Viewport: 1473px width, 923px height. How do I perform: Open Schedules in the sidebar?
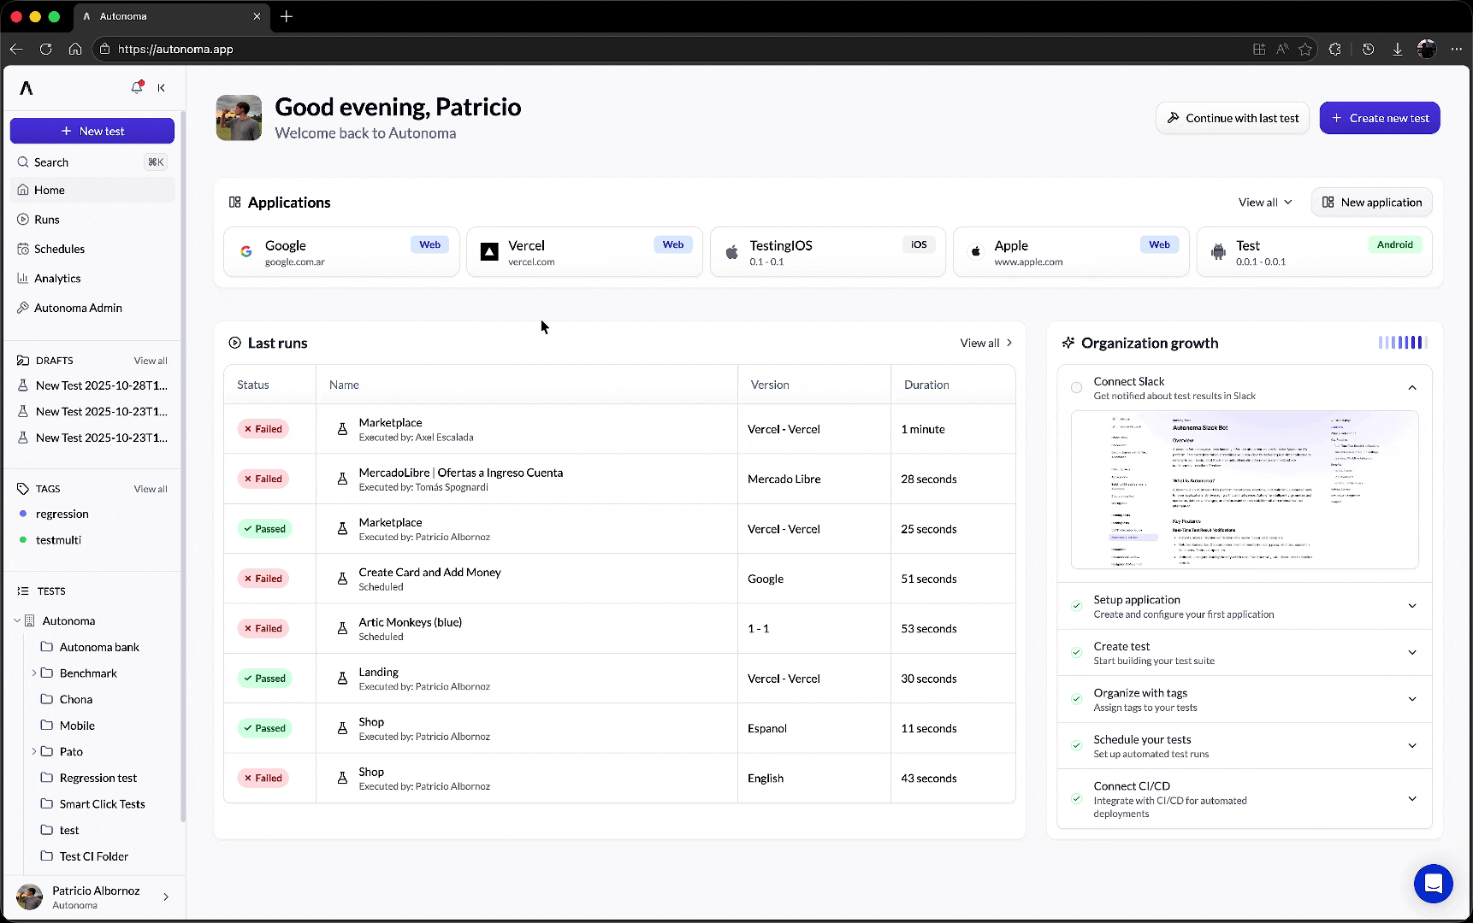[59, 249]
